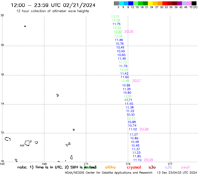200x175 pixels.
Task: Select the light green 15 ft legend color
Action: point(136,3)
